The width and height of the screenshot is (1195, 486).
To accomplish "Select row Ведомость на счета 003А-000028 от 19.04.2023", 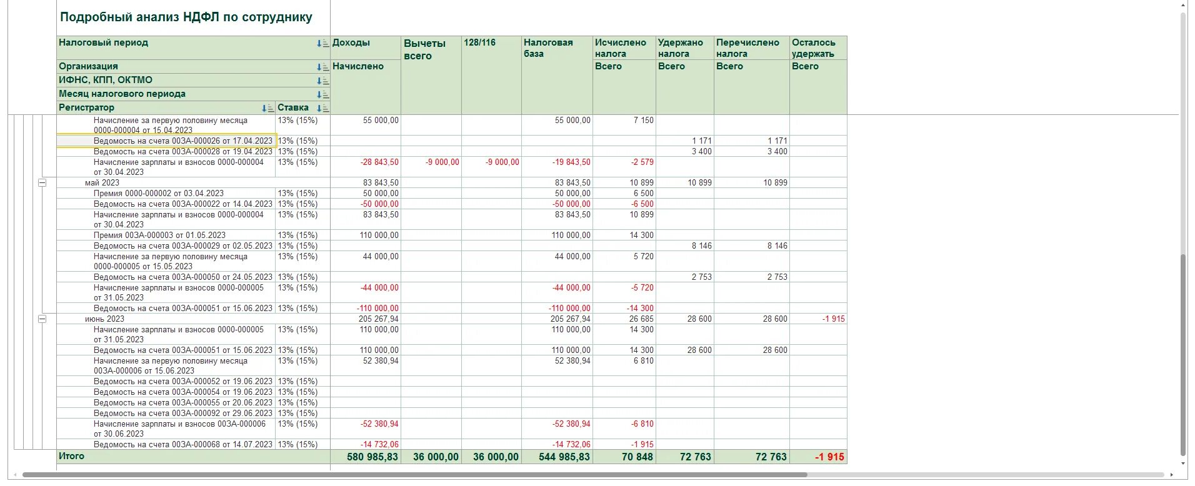I will click(183, 152).
